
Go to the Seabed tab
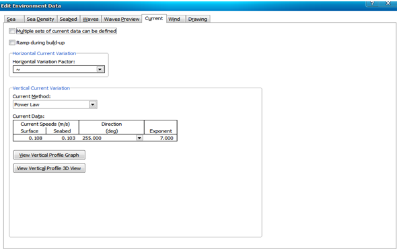(x=69, y=19)
